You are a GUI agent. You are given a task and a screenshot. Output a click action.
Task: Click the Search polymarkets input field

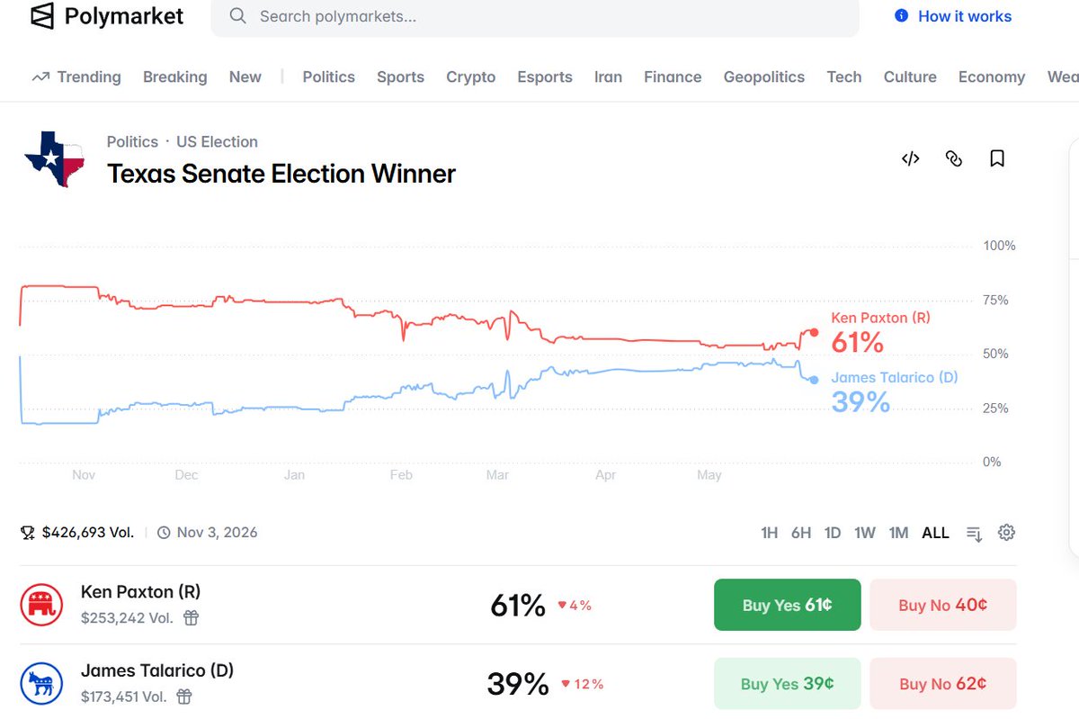pyautogui.click(x=535, y=17)
